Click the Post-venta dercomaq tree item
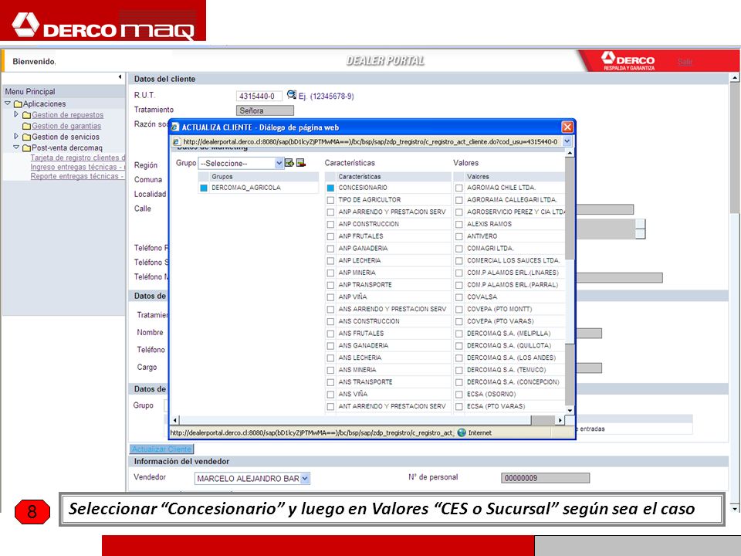Screen dimensions: 741x556 point(66,147)
